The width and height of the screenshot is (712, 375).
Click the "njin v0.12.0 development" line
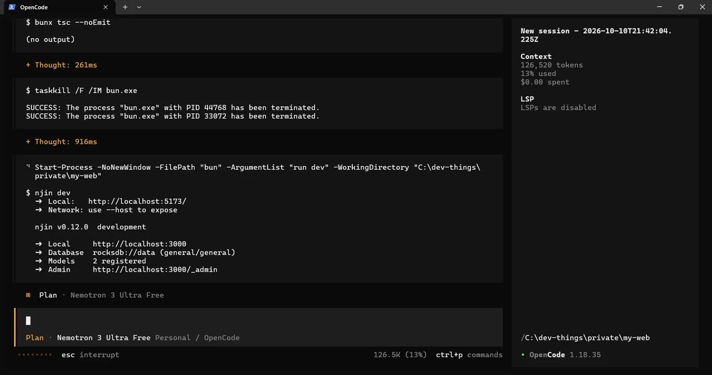(90, 227)
